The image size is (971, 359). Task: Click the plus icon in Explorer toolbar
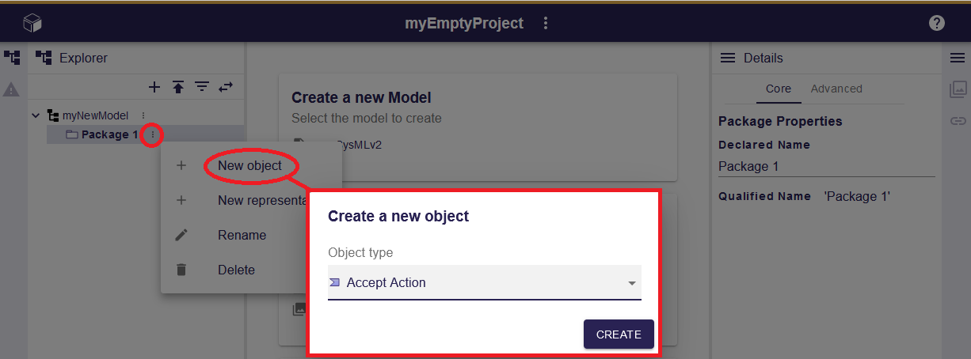pyautogui.click(x=154, y=87)
